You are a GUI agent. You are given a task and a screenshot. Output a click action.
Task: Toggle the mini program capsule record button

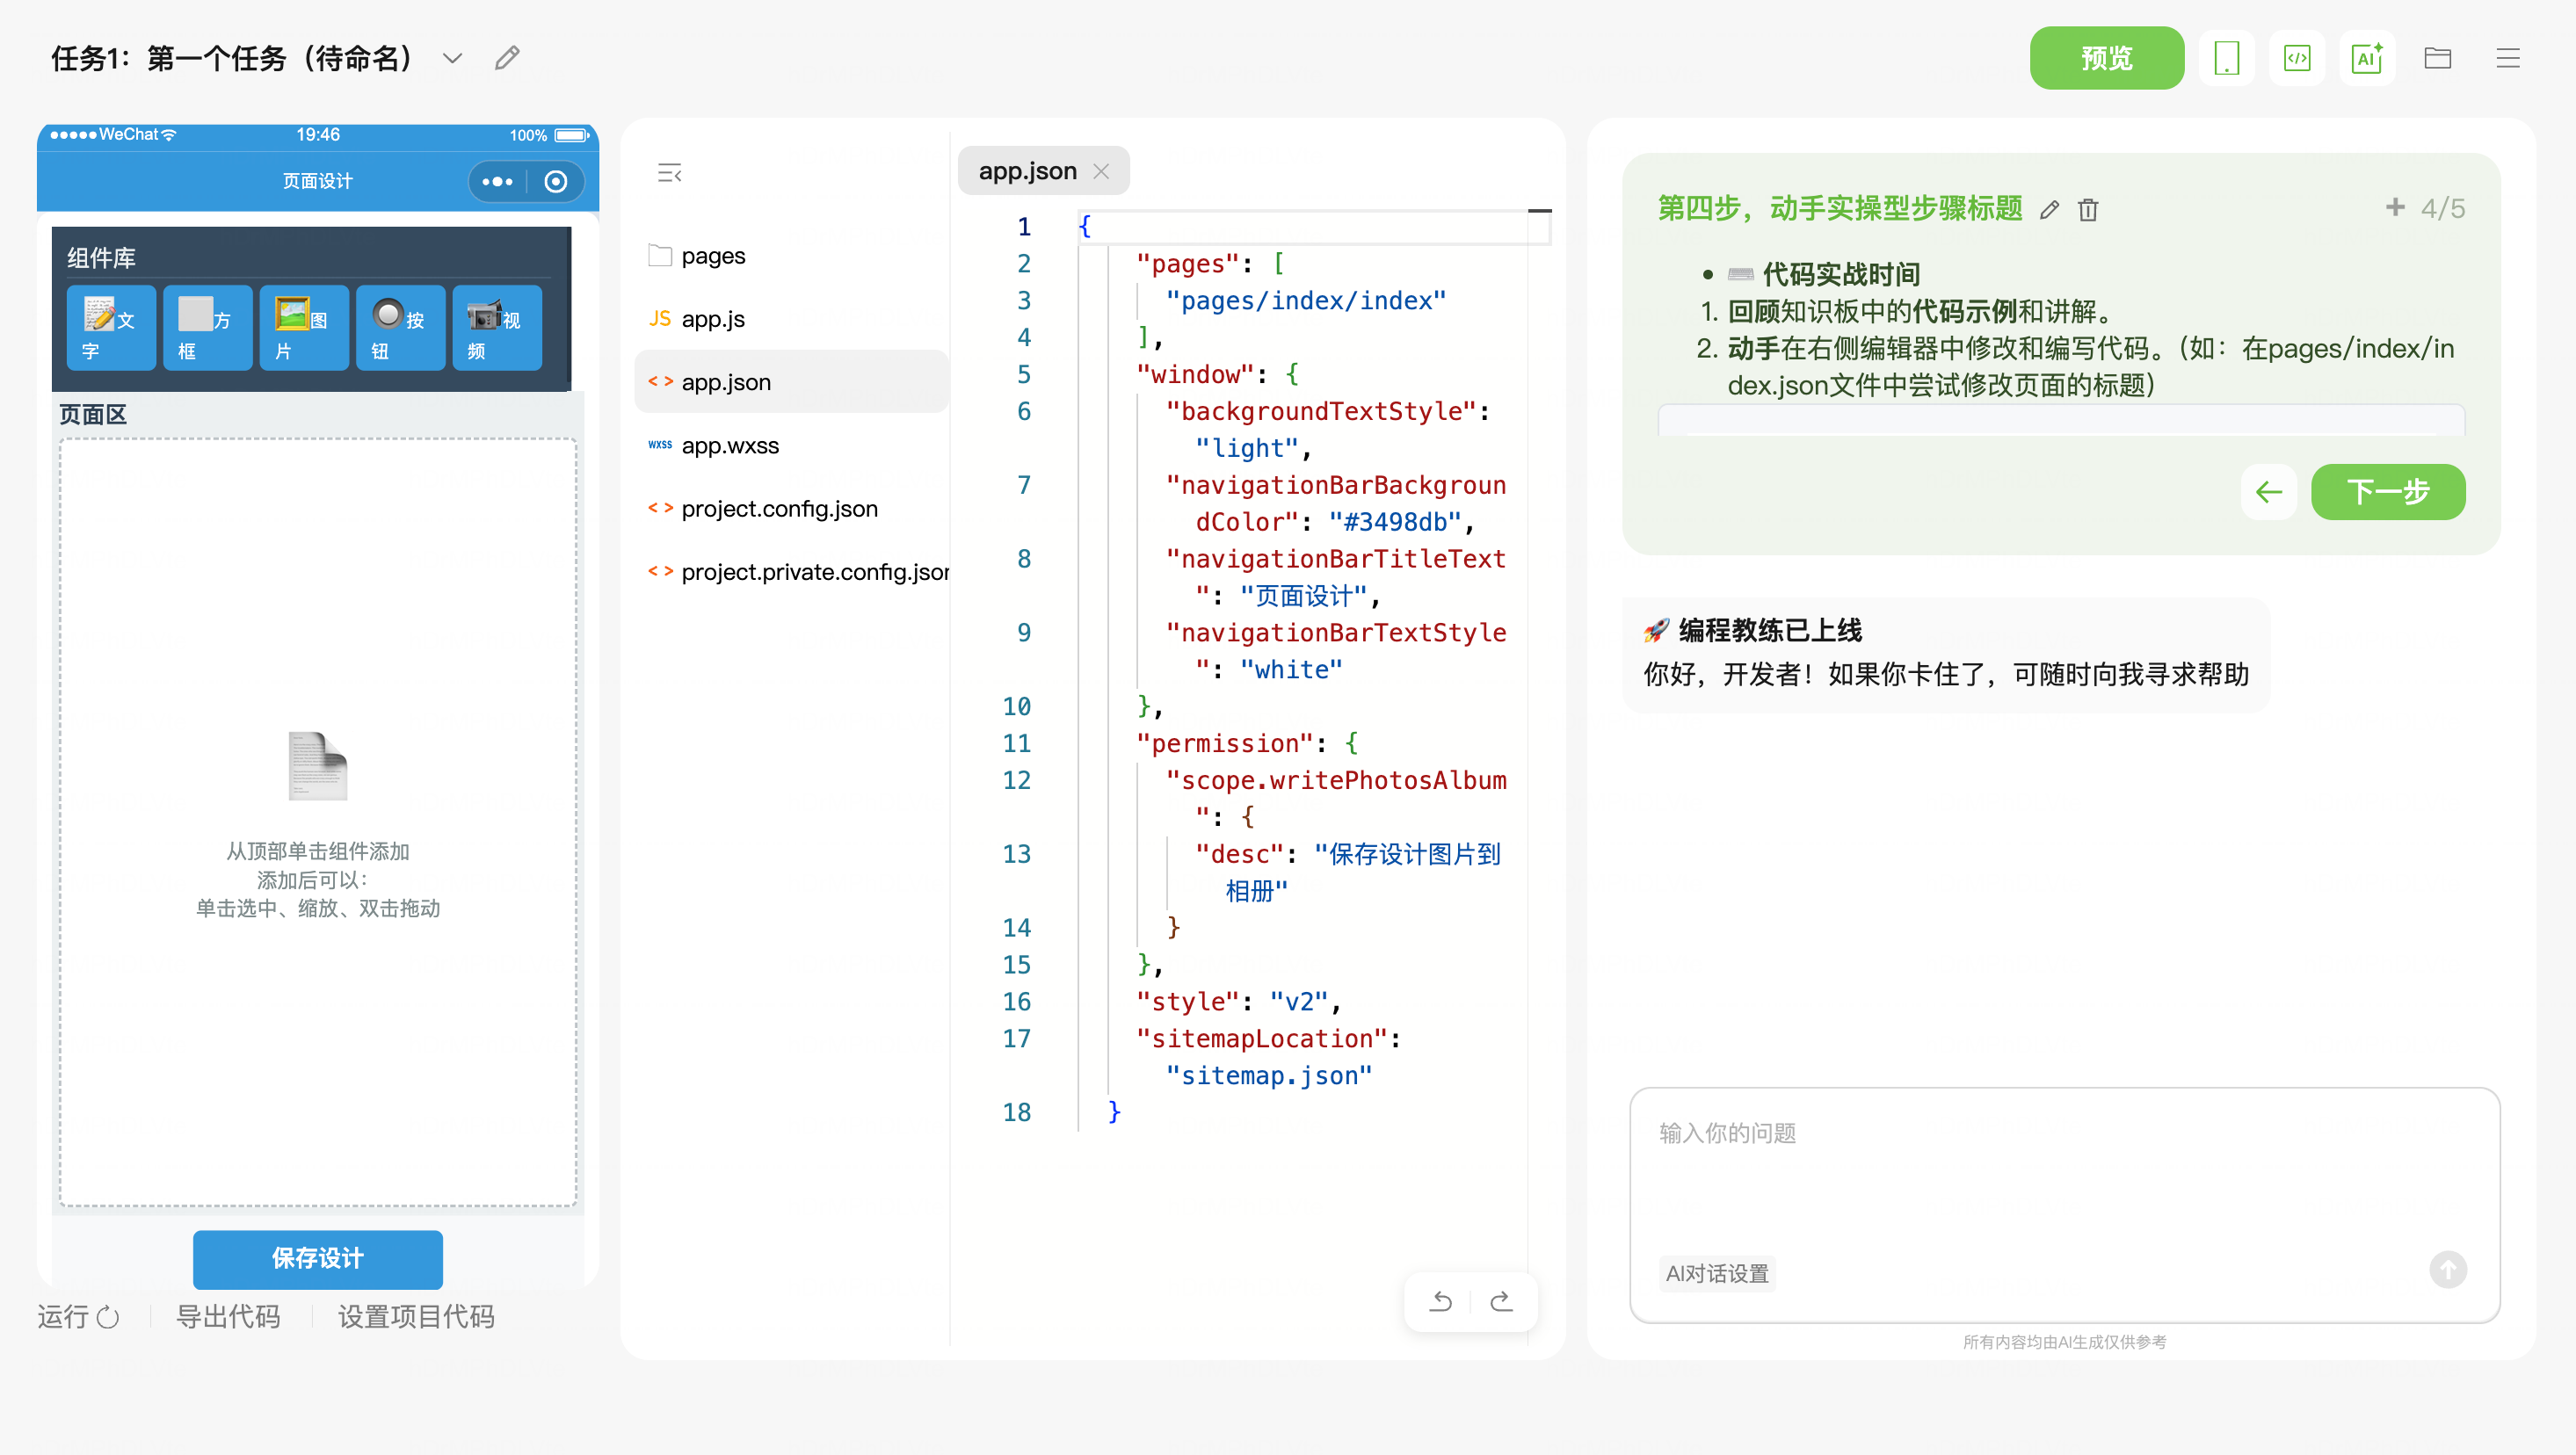(x=556, y=181)
